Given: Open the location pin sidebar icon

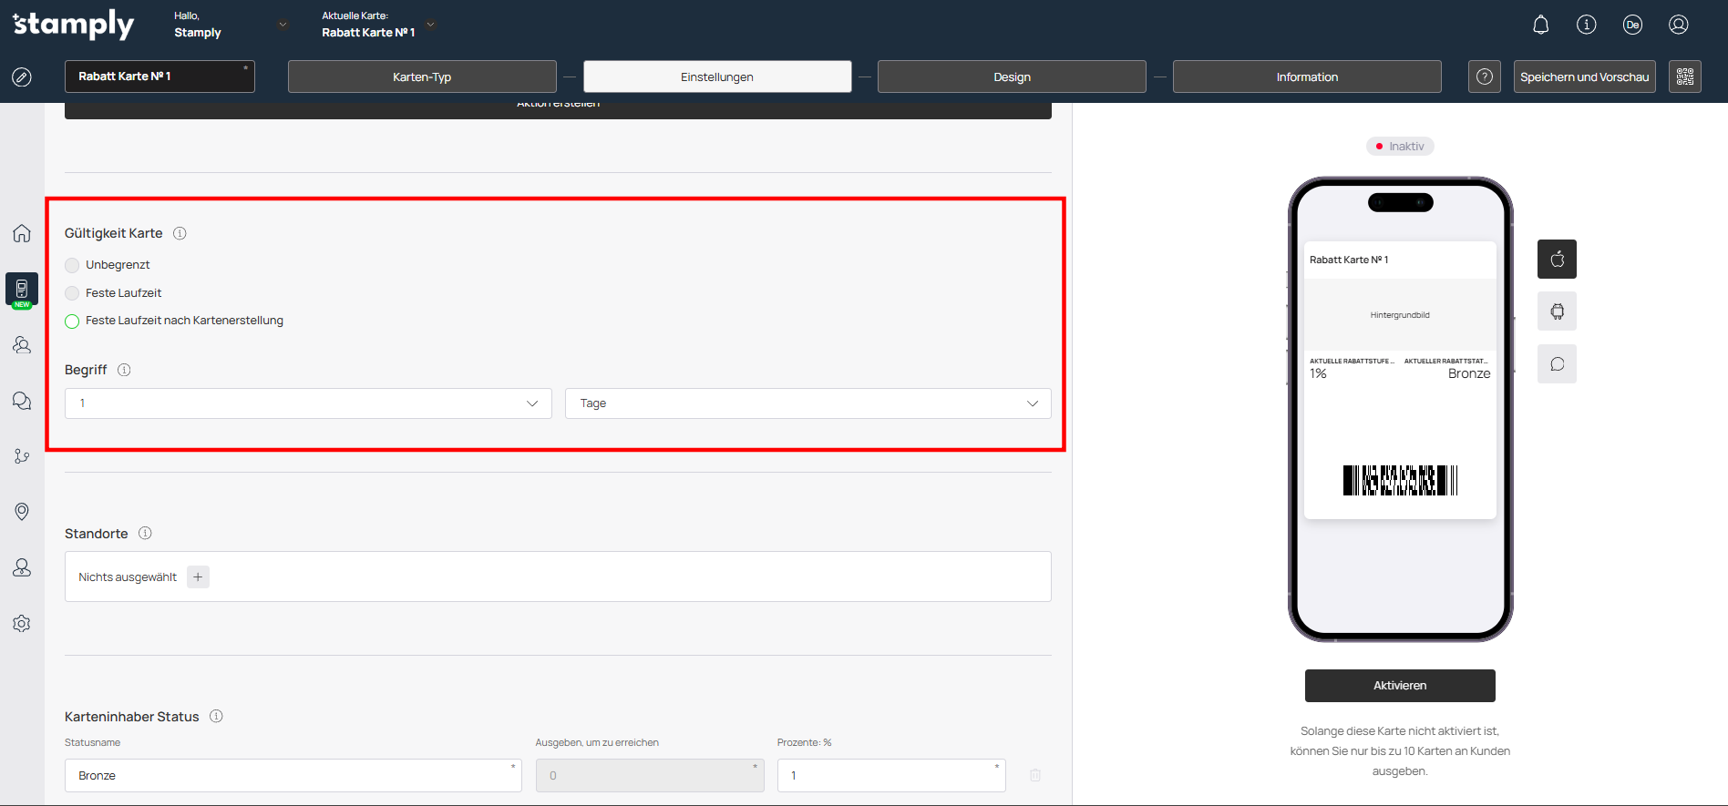Looking at the screenshot, I should point(22,512).
